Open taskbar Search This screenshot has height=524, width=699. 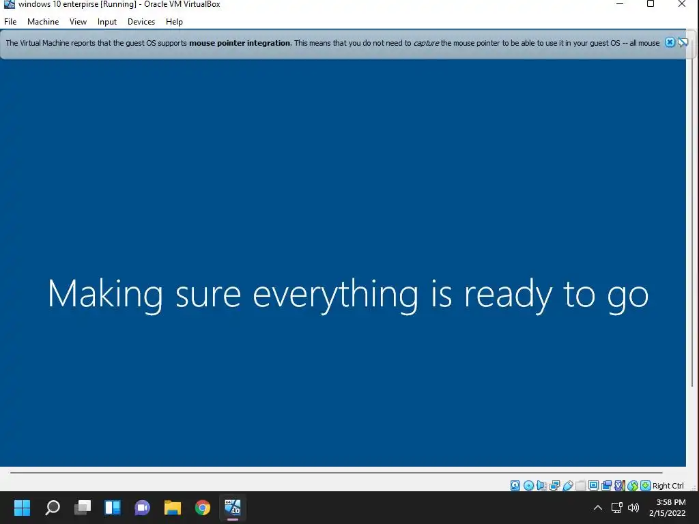(x=53, y=508)
